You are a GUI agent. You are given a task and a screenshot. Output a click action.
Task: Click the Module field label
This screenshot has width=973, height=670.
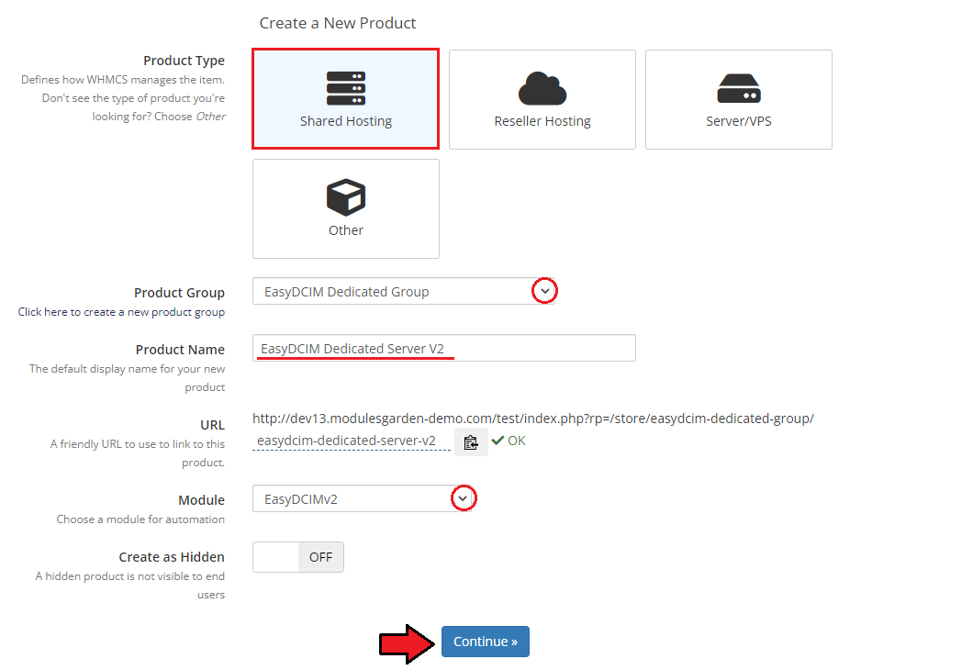pyautogui.click(x=201, y=500)
